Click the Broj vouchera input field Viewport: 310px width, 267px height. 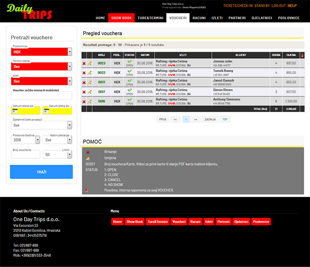point(25,155)
